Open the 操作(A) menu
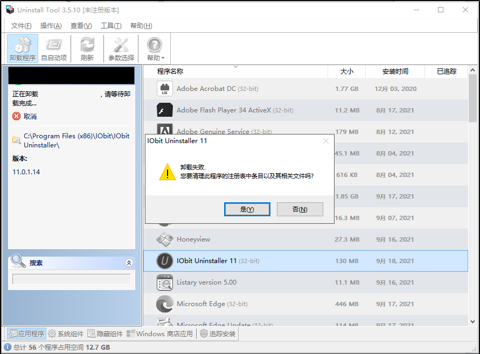Screen dimensions: 480x354 tap(51, 26)
